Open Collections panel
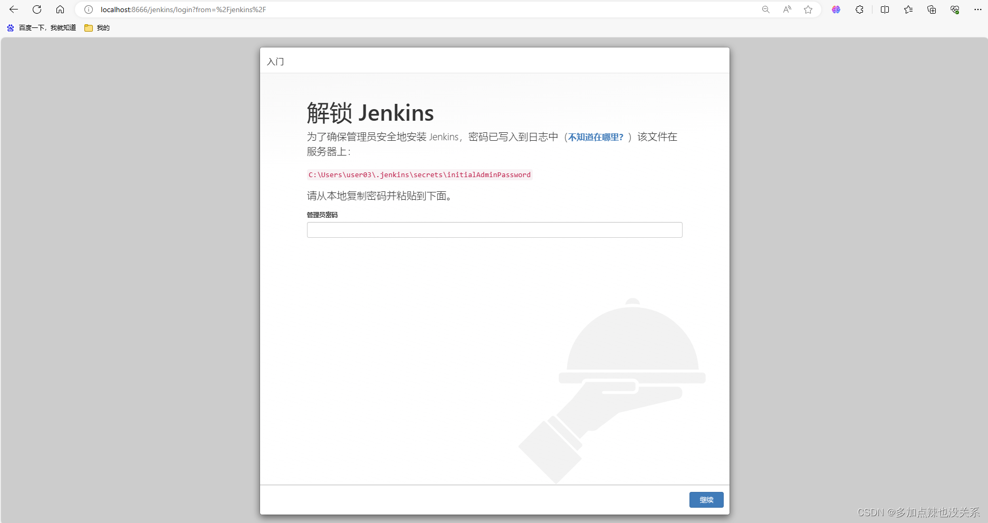988x523 pixels. point(932,9)
